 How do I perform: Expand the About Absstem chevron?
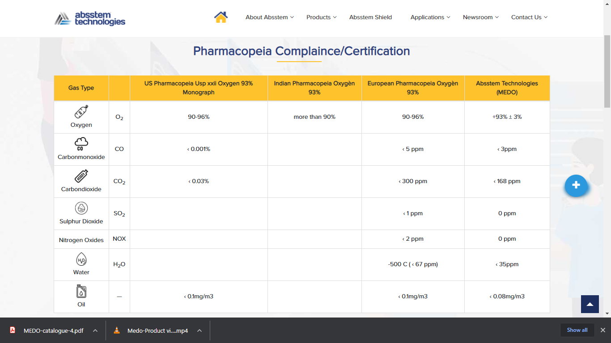click(292, 17)
